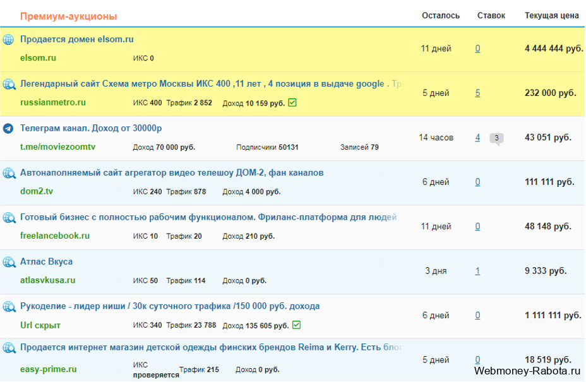Viewport: 586px width, 382px height.
Task: Click 'Доход 135 605 руб.' stat
Action: coord(256,326)
